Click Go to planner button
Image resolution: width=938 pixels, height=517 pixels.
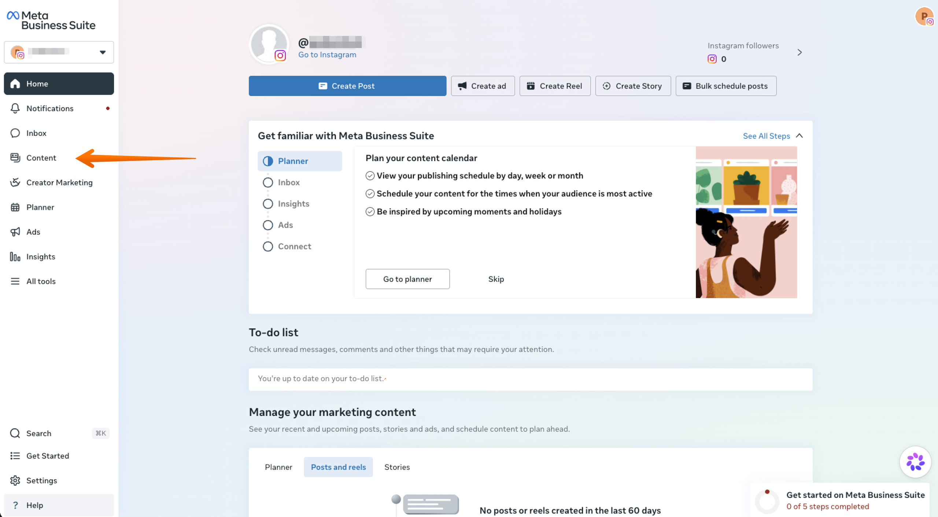coord(407,279)
